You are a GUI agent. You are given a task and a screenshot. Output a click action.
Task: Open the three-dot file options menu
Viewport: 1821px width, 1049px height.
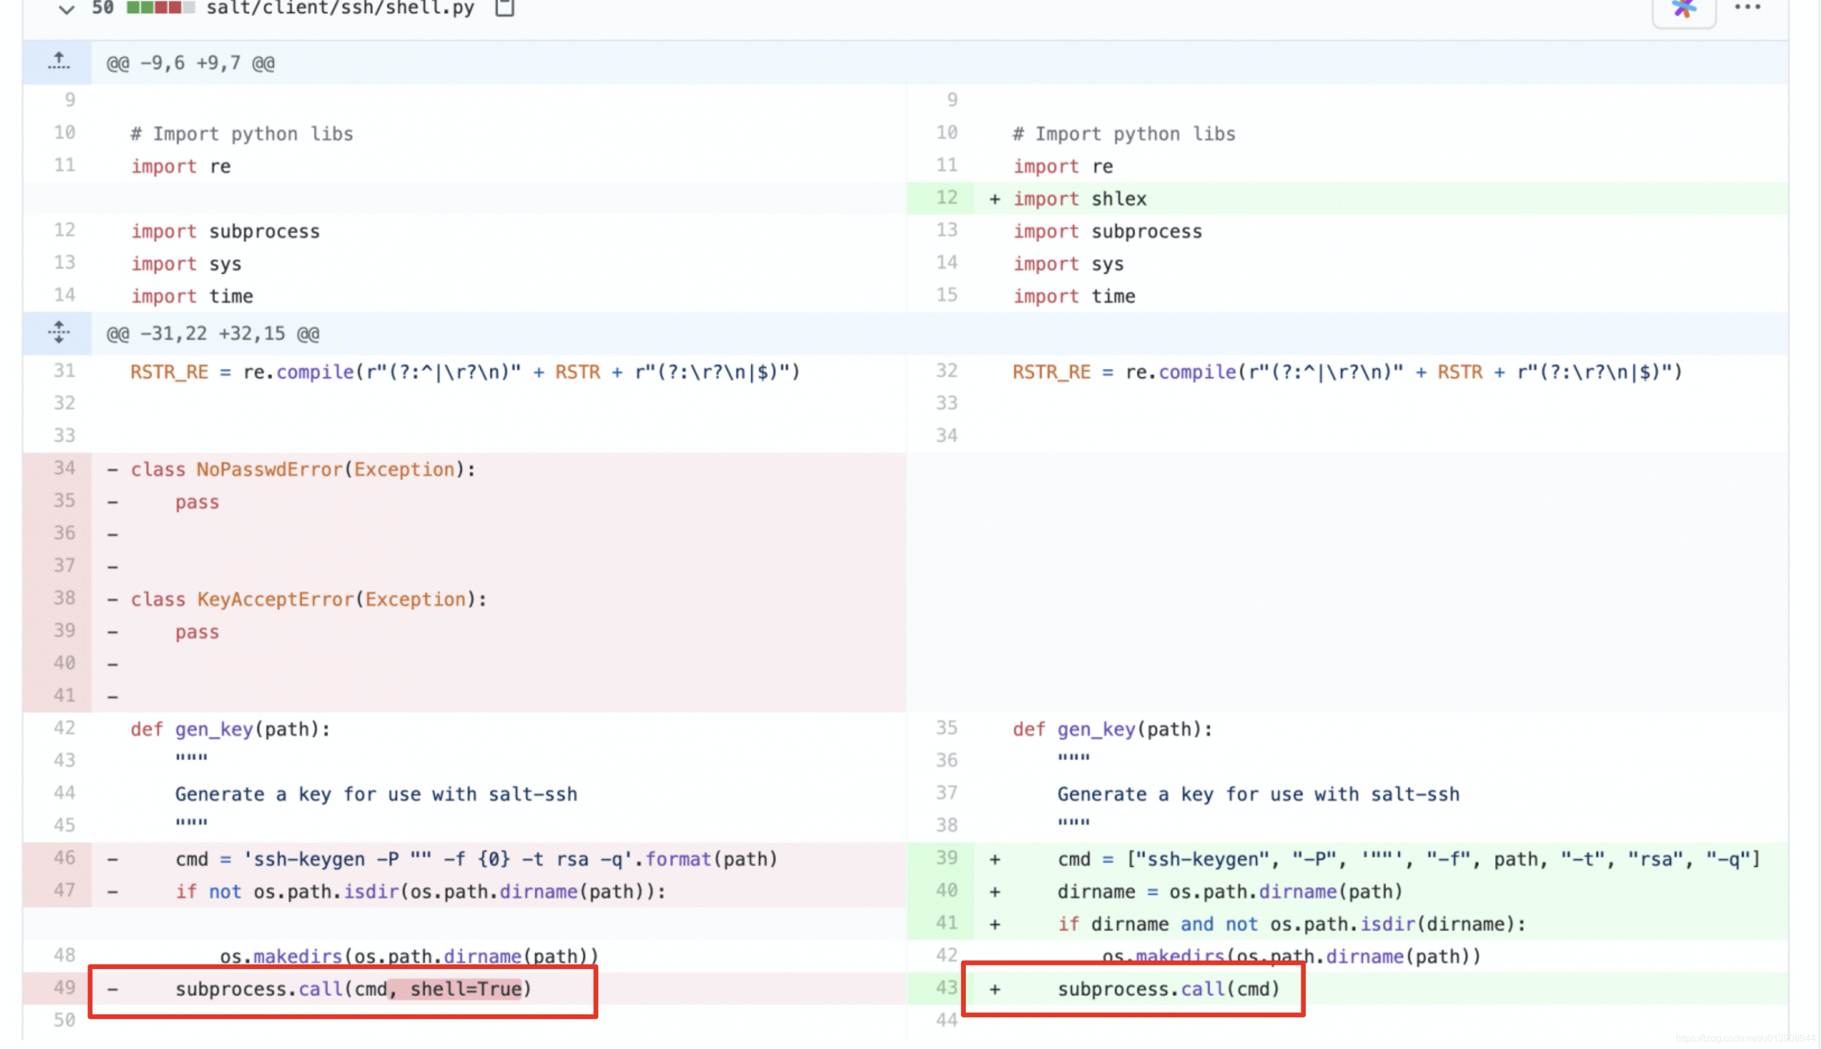1747,8
